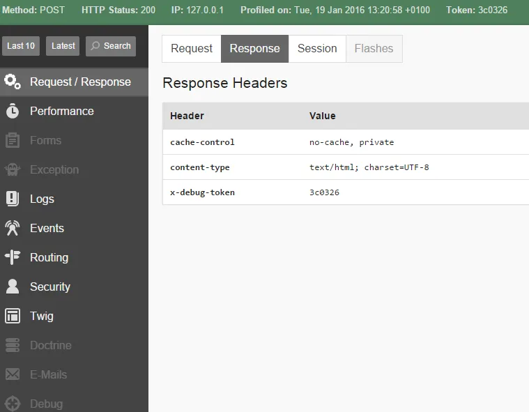Image resolution: width=529 pixels, height=412 pixels.
Task: Select the Response tab
Action: click(x=254, y=49)
